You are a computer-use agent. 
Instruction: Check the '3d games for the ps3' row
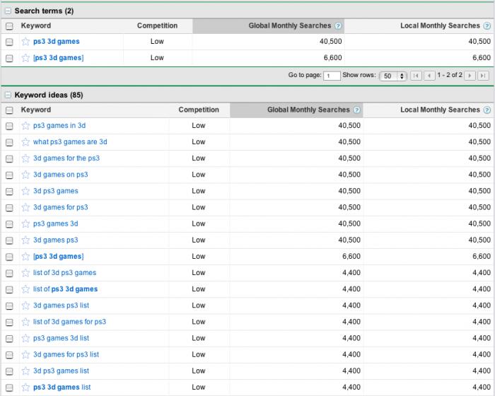coord(9,159)
